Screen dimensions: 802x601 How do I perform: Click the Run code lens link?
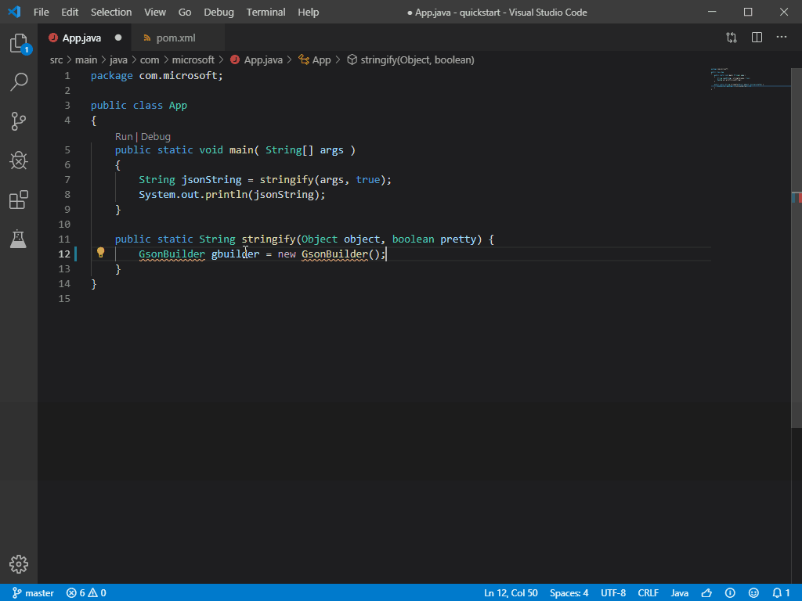(x=124, y=136)
